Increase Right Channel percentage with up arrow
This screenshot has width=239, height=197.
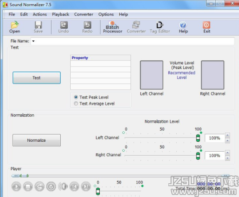(227, 153)
